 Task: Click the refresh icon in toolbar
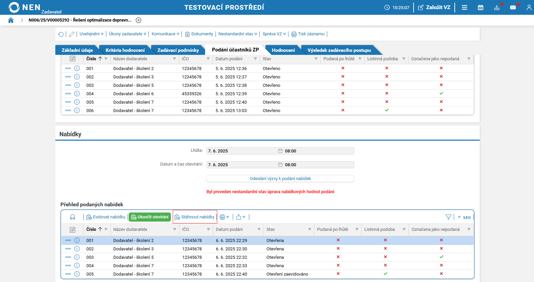(61, 34)
